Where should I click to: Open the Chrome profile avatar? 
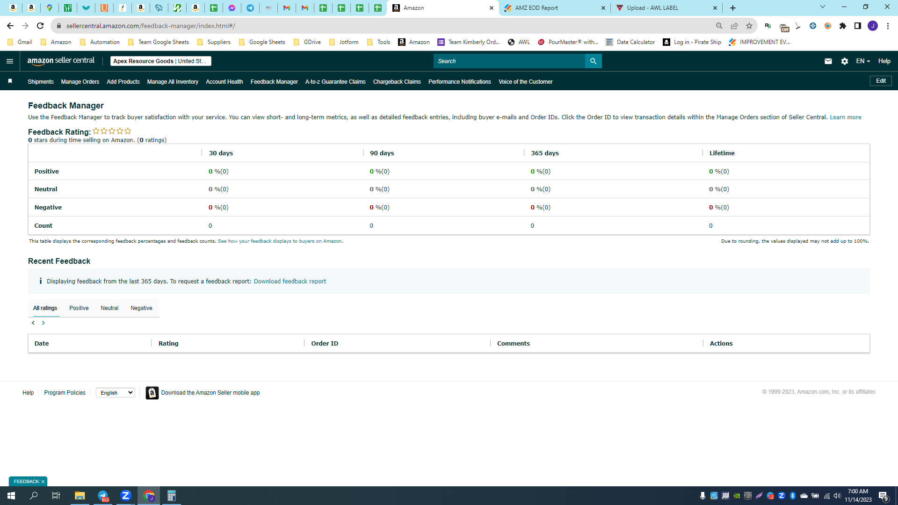[x=873, y=26]
